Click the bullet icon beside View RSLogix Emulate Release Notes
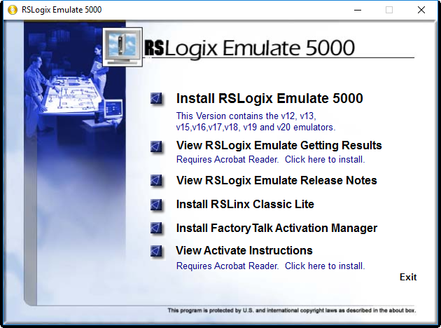The image size is (441, 328). click(156, 181)
